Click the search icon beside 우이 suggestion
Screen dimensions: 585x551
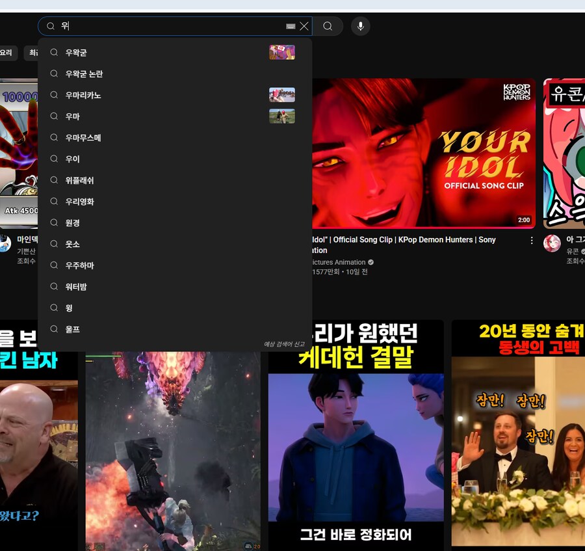tap(54, 159)
